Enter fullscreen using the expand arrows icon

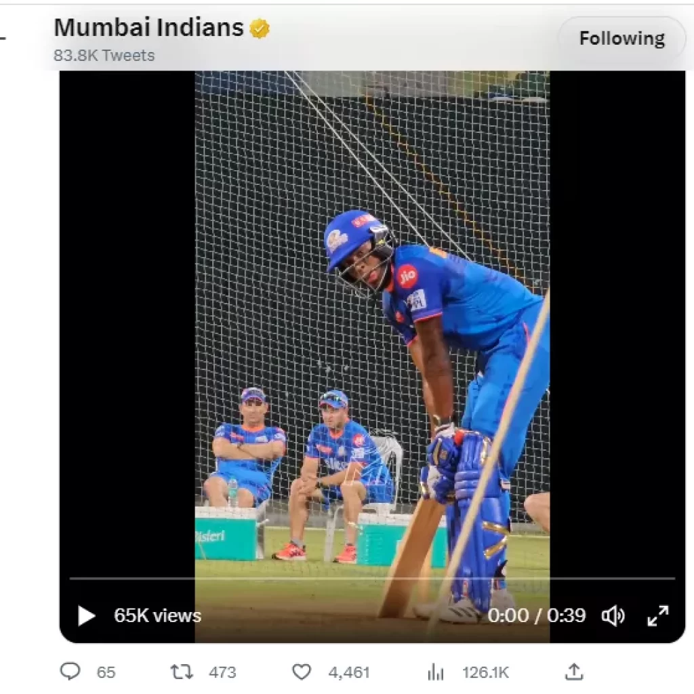[x=657, y=615]
